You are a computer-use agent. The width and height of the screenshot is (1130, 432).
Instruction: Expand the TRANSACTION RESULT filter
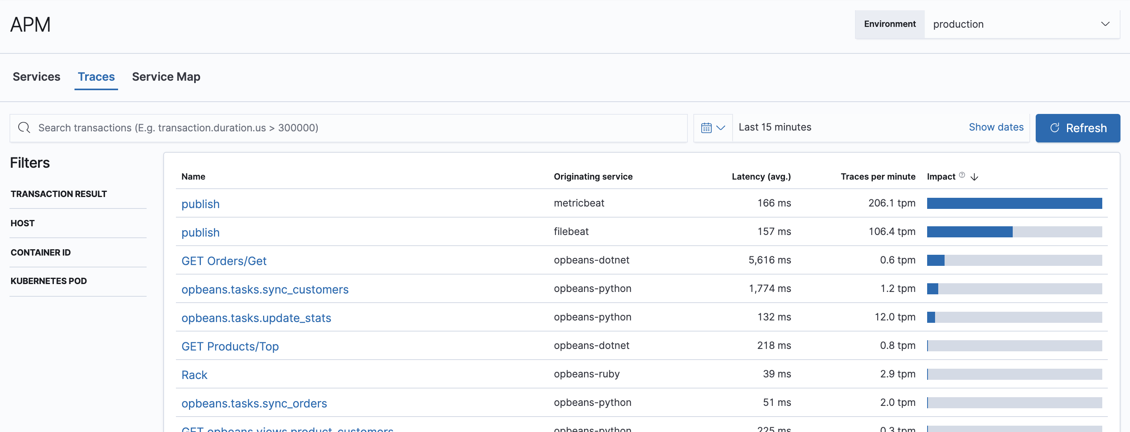(59, 194)
